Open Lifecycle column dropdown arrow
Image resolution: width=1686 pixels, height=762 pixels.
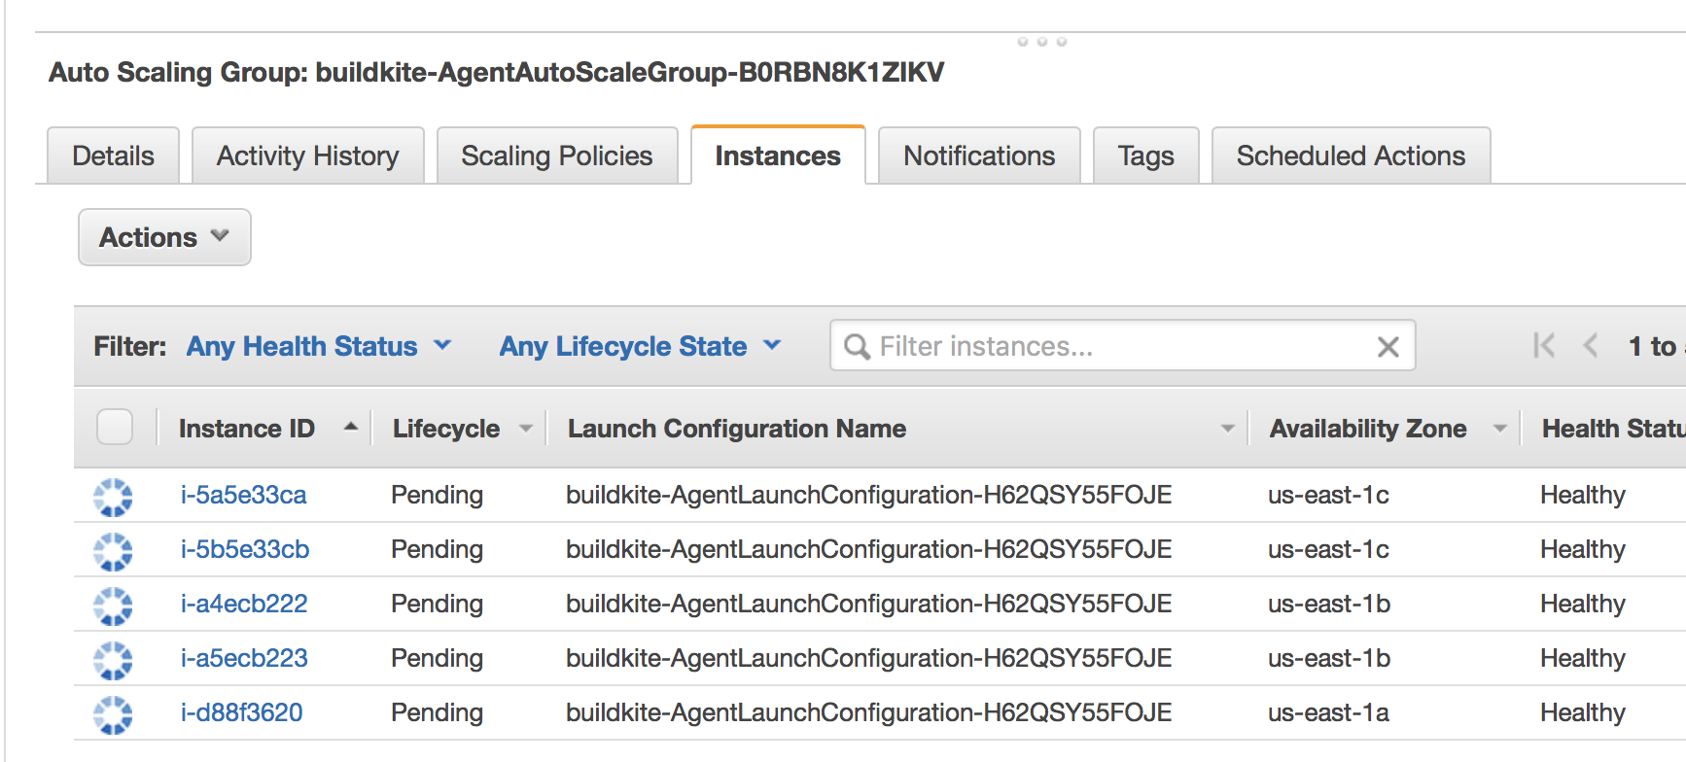click(526, 429)
